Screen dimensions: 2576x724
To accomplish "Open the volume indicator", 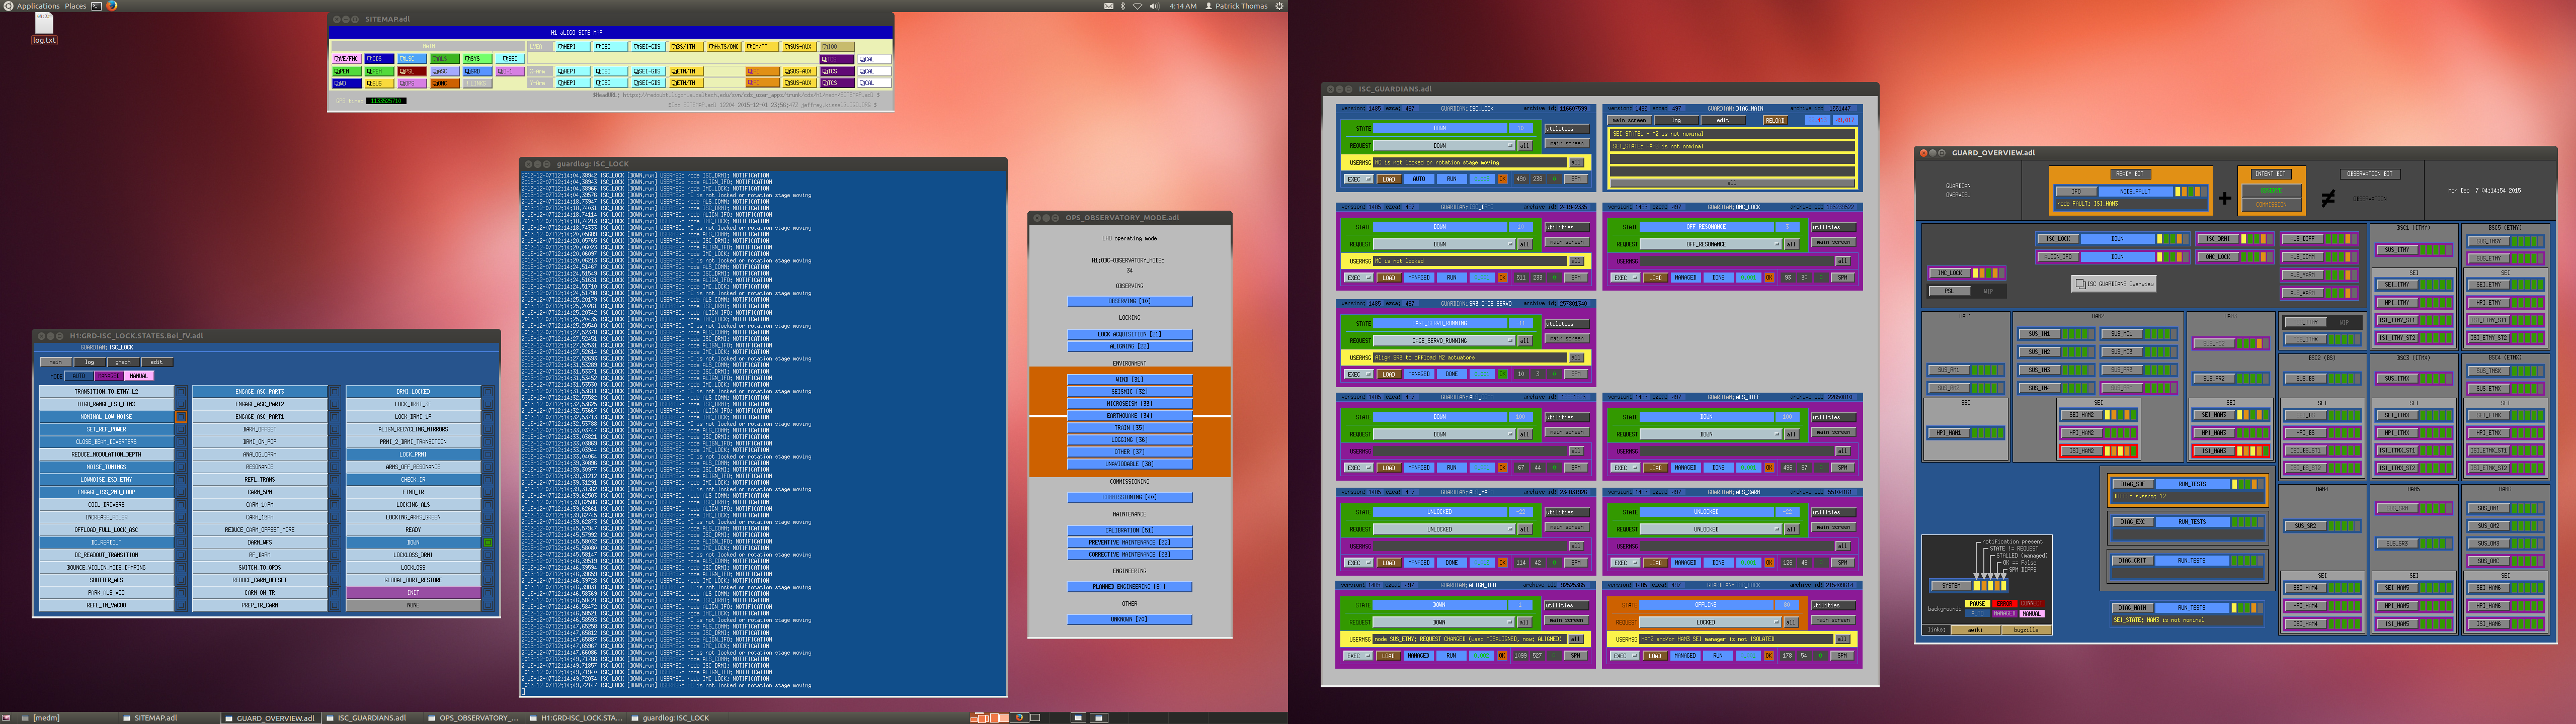I will pyautogui.click(x=1155, y=6).
